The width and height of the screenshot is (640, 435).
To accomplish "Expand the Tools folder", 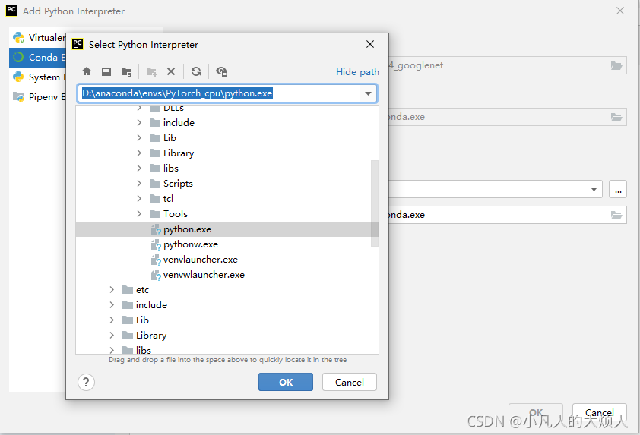I will [x=139, y=213].
